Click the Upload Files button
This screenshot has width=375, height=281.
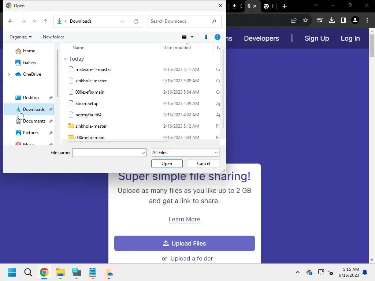tap(185, 243)
